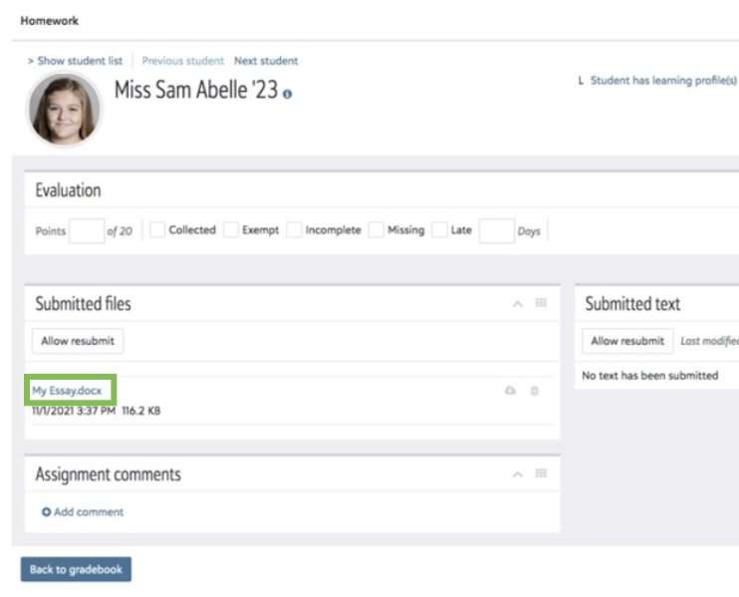This screenshot has height=597, width=739.
Task: Download the My Essay.docx file via cloud icon
Action: [511, 391]
